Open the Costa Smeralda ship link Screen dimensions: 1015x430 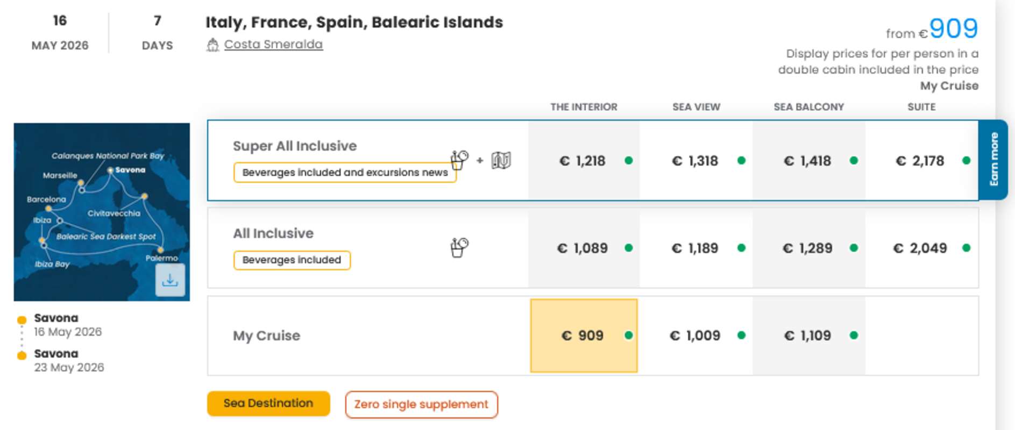tap(273, 45)
